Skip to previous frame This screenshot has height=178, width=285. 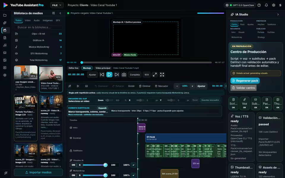tap(102, 75)
